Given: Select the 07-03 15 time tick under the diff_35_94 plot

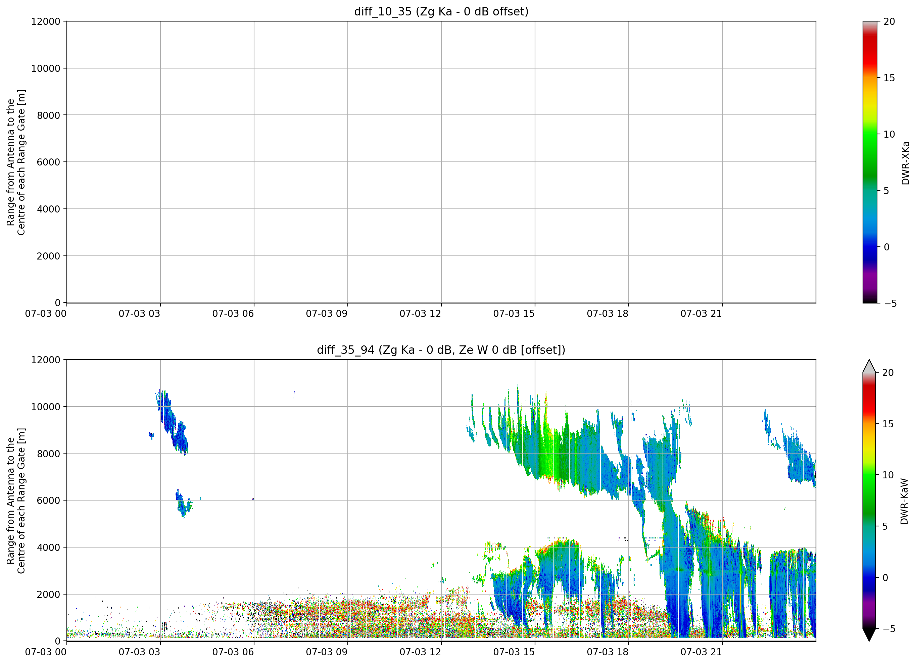Looking at the screenshot, I should point(514,652).
